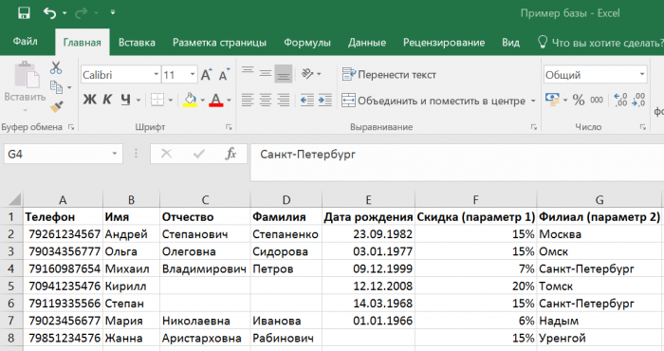664x351 pixels.
Task: Open the Файл tab
Action: point(25,42)
